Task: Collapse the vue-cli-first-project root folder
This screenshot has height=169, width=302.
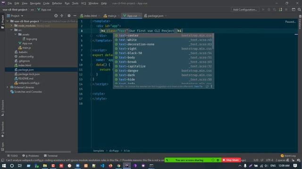Action: [x=8, y=21]
